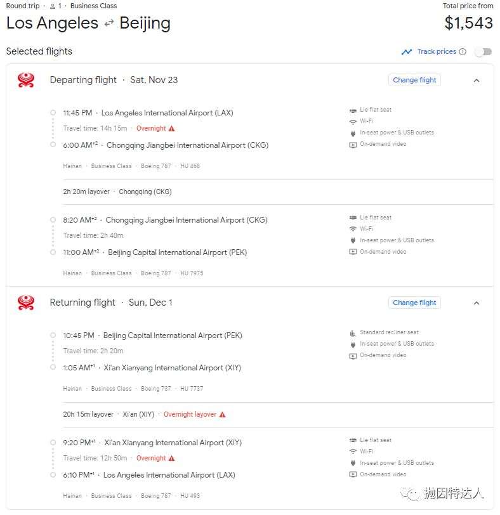Collapse the Returning flight section chevron
The width and height of the screenshot is (500, 515).
pos(477,303)
